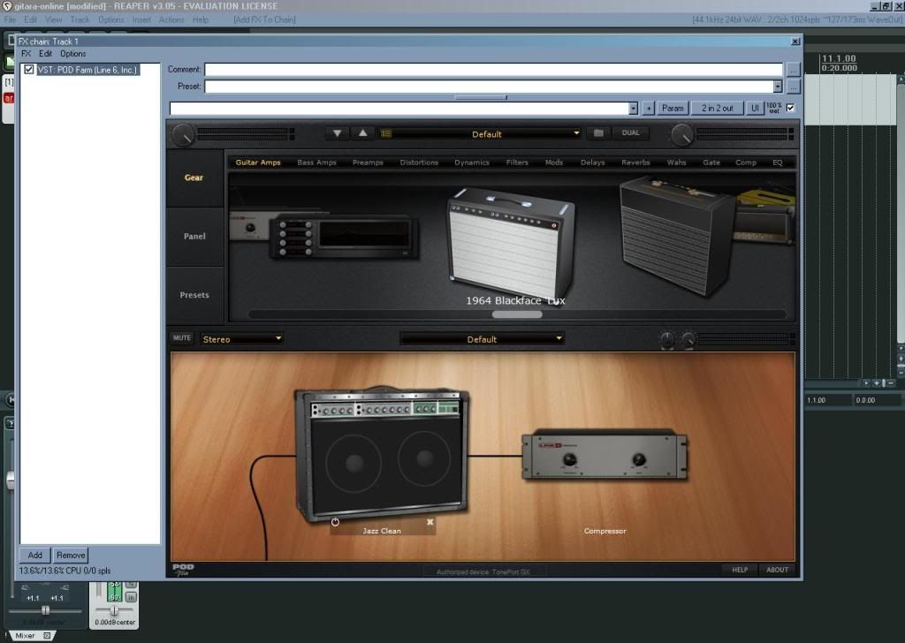Click the plus button beside Param
Image resolution: width=905 pixels, height=643 pixels.
click(649, 109)
